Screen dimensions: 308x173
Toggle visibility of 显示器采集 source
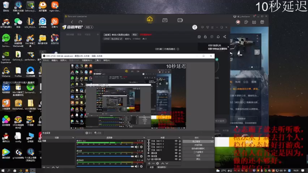coord(176,159)
